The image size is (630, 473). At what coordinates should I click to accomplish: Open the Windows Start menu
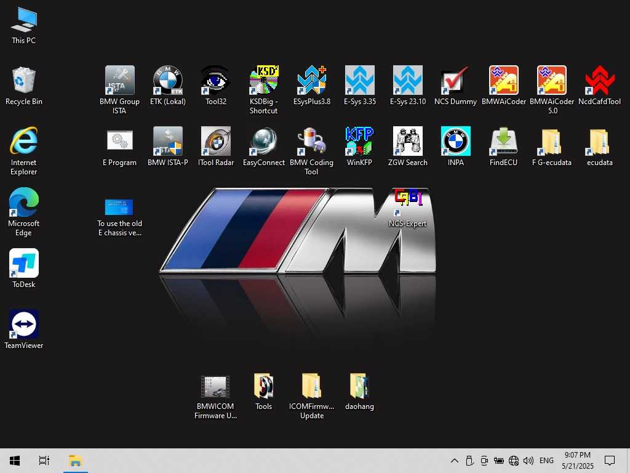pos(14,460)
